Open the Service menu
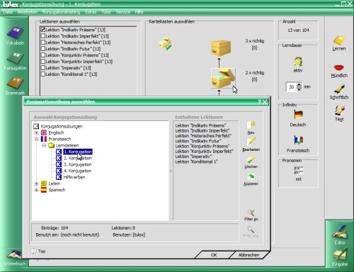354x272 pixels. [x=123, y=12]
